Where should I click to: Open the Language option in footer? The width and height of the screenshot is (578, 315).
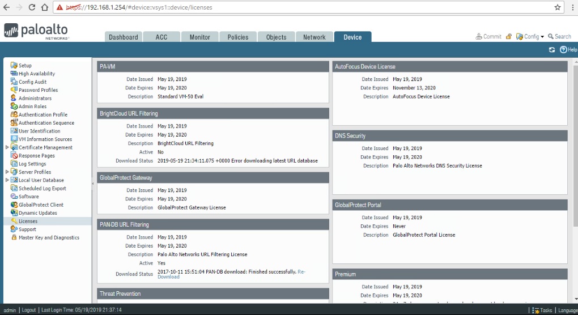568,310
